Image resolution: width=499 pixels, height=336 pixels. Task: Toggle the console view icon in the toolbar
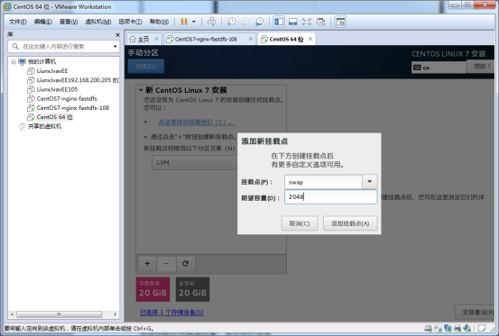click(x=340, y=22)
